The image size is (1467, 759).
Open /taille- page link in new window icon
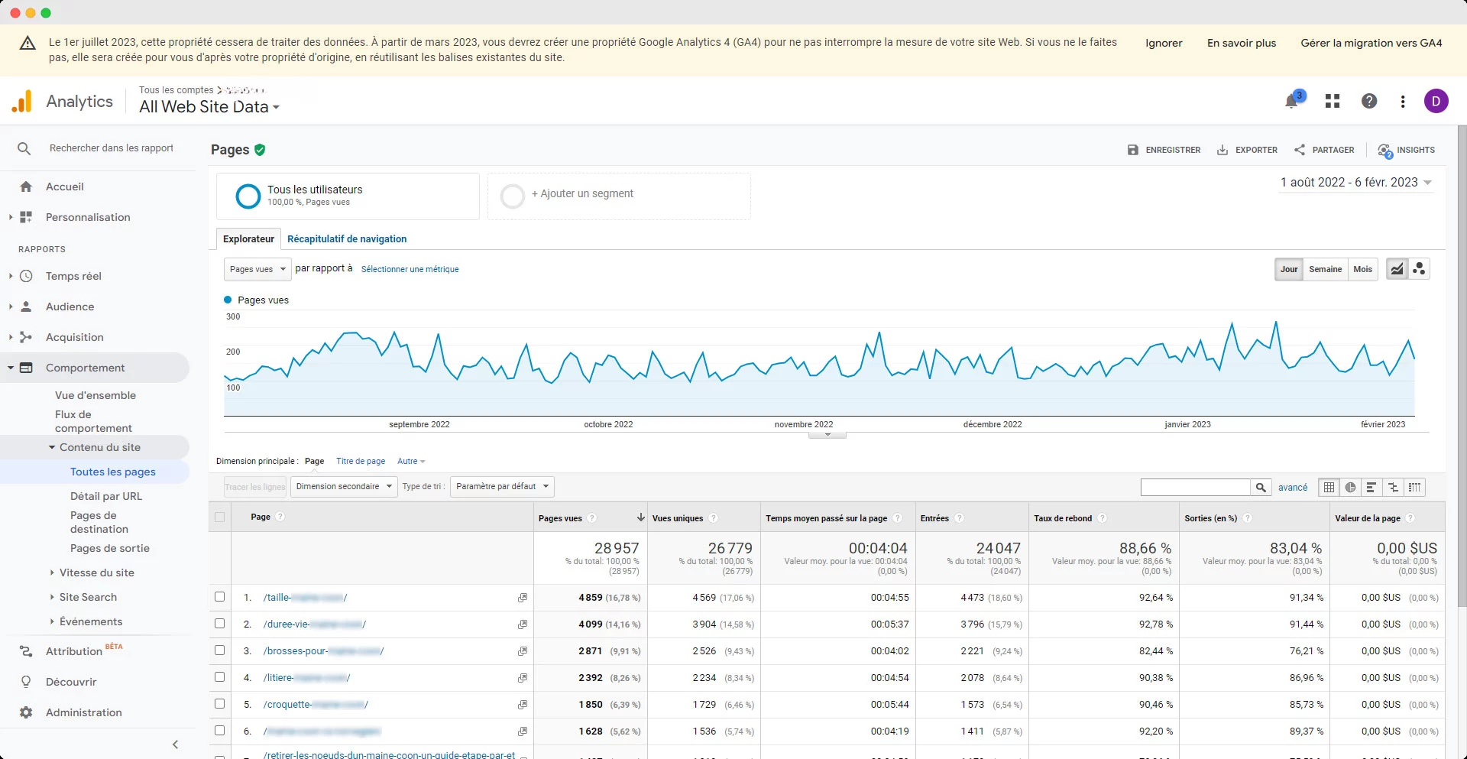point(523,598)
